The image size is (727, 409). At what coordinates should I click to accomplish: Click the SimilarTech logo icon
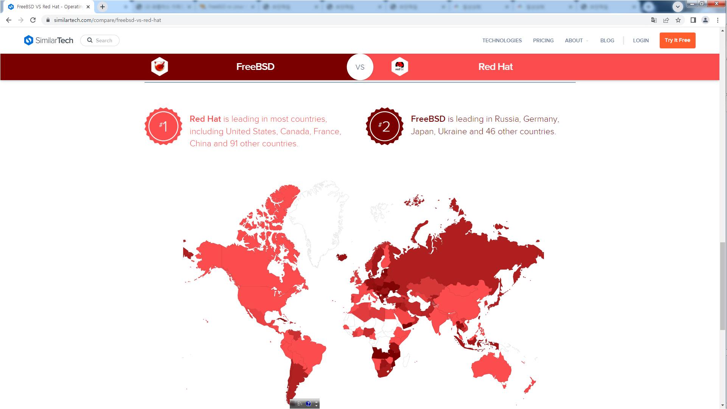click(x=28, y=40)
